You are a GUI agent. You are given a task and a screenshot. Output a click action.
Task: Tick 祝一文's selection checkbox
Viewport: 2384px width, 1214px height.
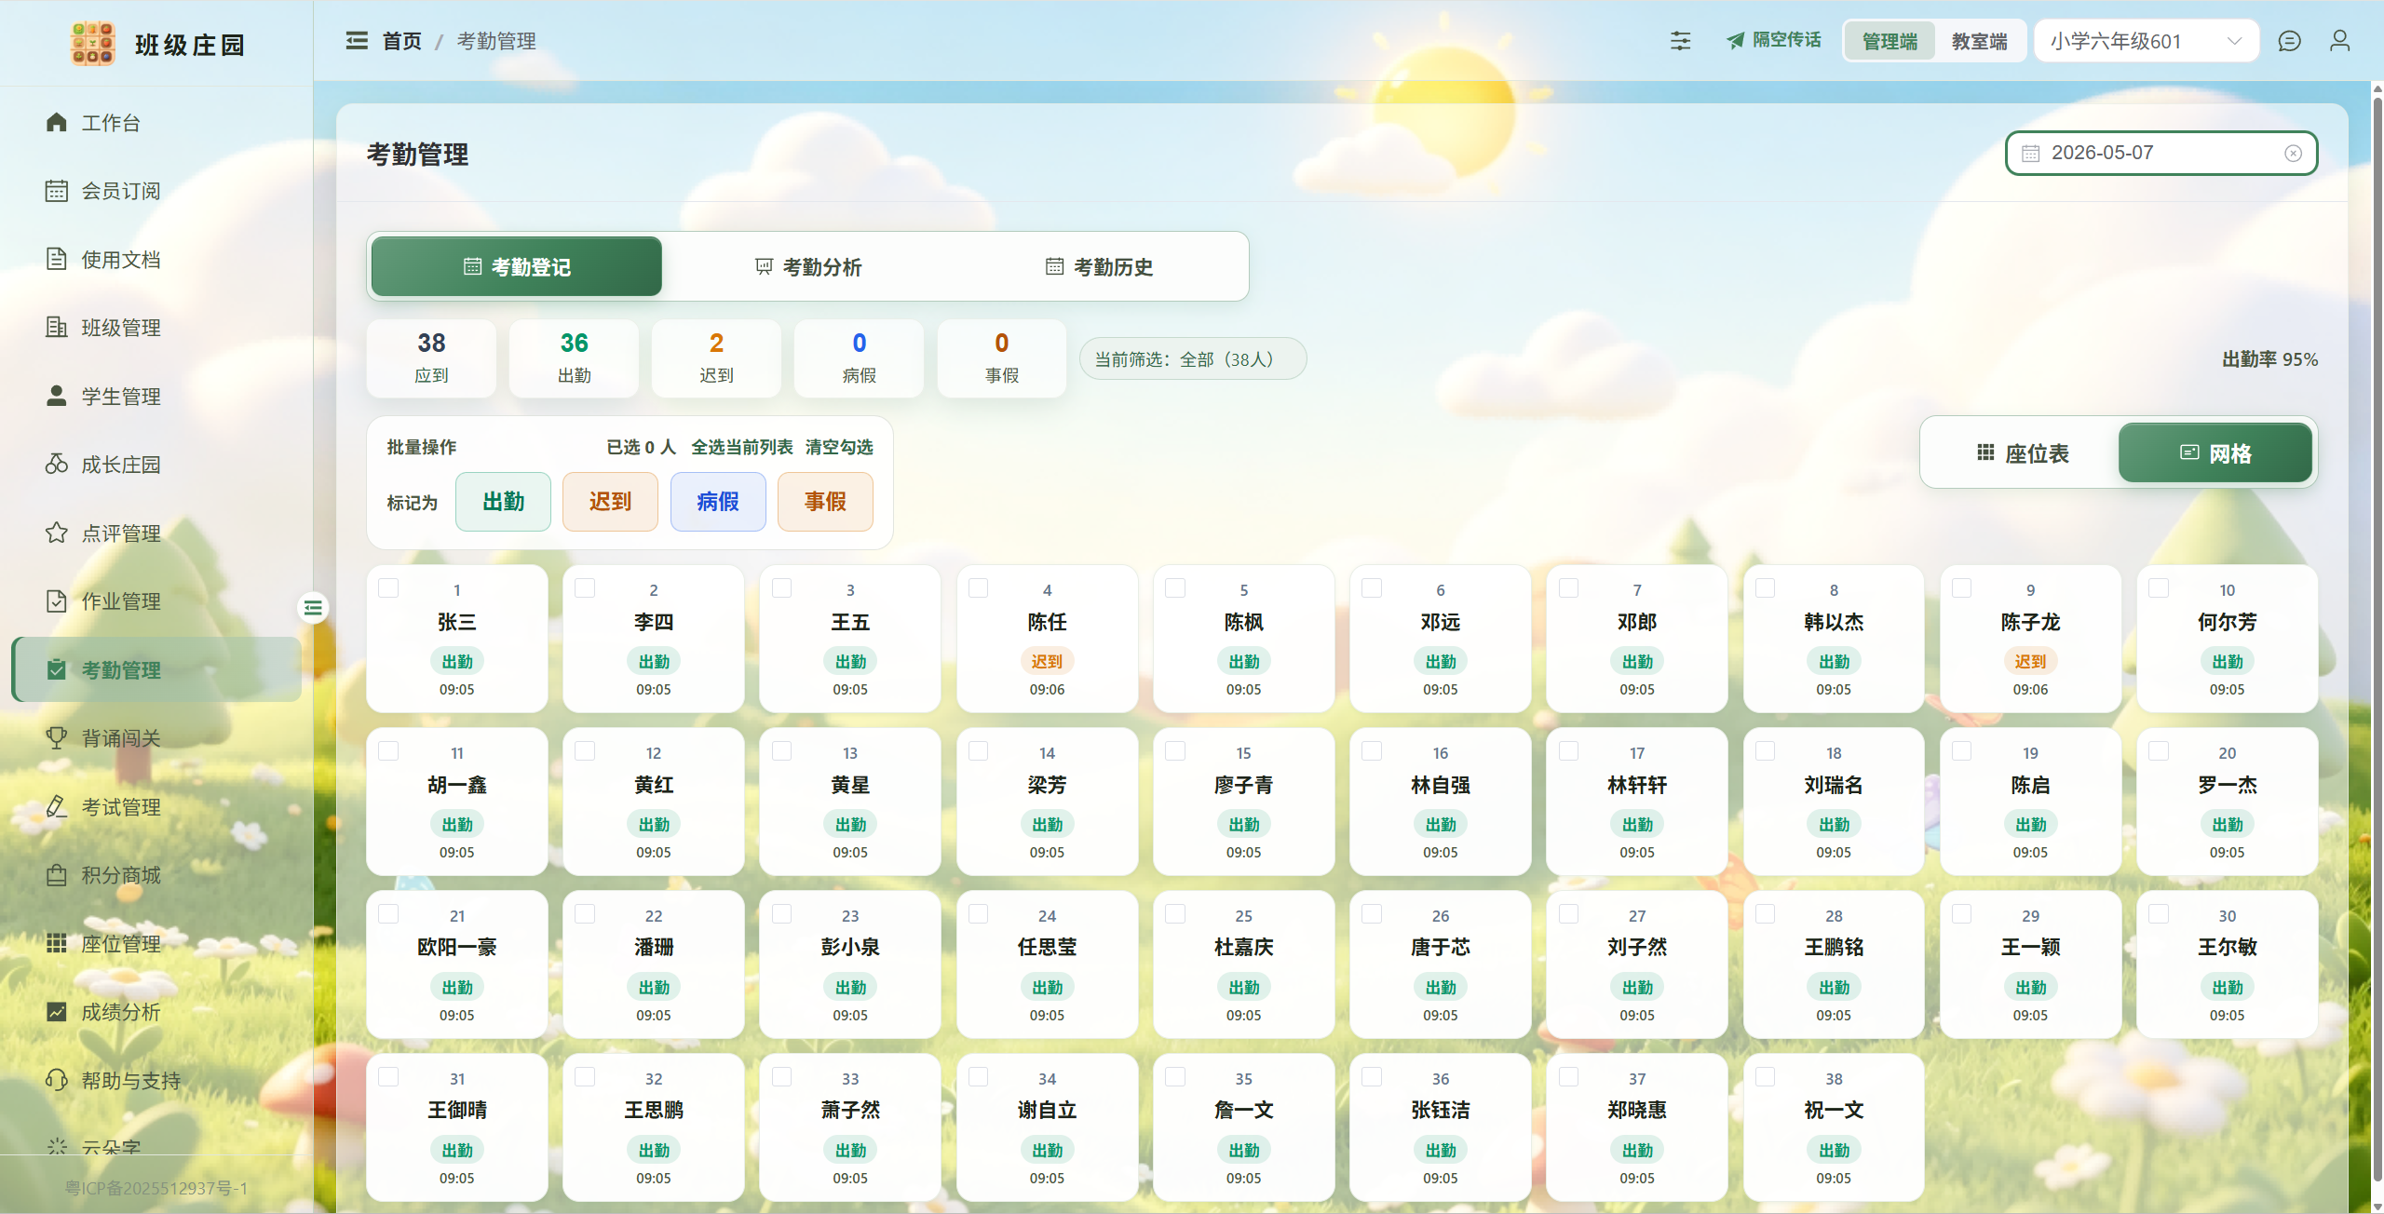coord(1765,1077)
